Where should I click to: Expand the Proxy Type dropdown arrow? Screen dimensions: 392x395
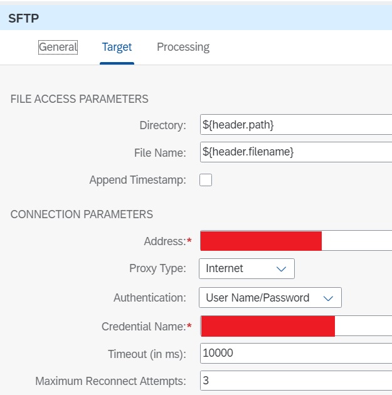[x=281, y=268]
